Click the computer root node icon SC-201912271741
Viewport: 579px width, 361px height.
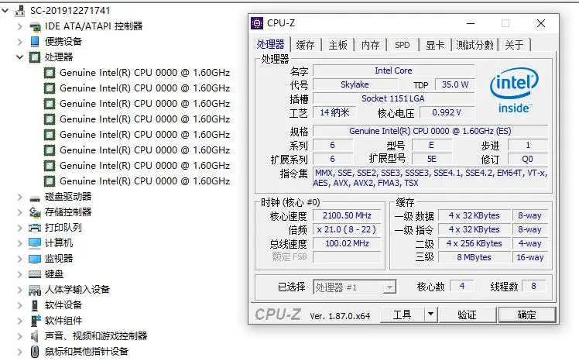coord(20,11)
